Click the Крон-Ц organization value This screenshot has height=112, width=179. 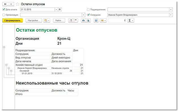tap(64, 39)
